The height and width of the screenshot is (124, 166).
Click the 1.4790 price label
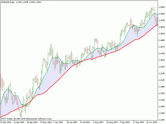pyautogui.click(x=162, y=20)
